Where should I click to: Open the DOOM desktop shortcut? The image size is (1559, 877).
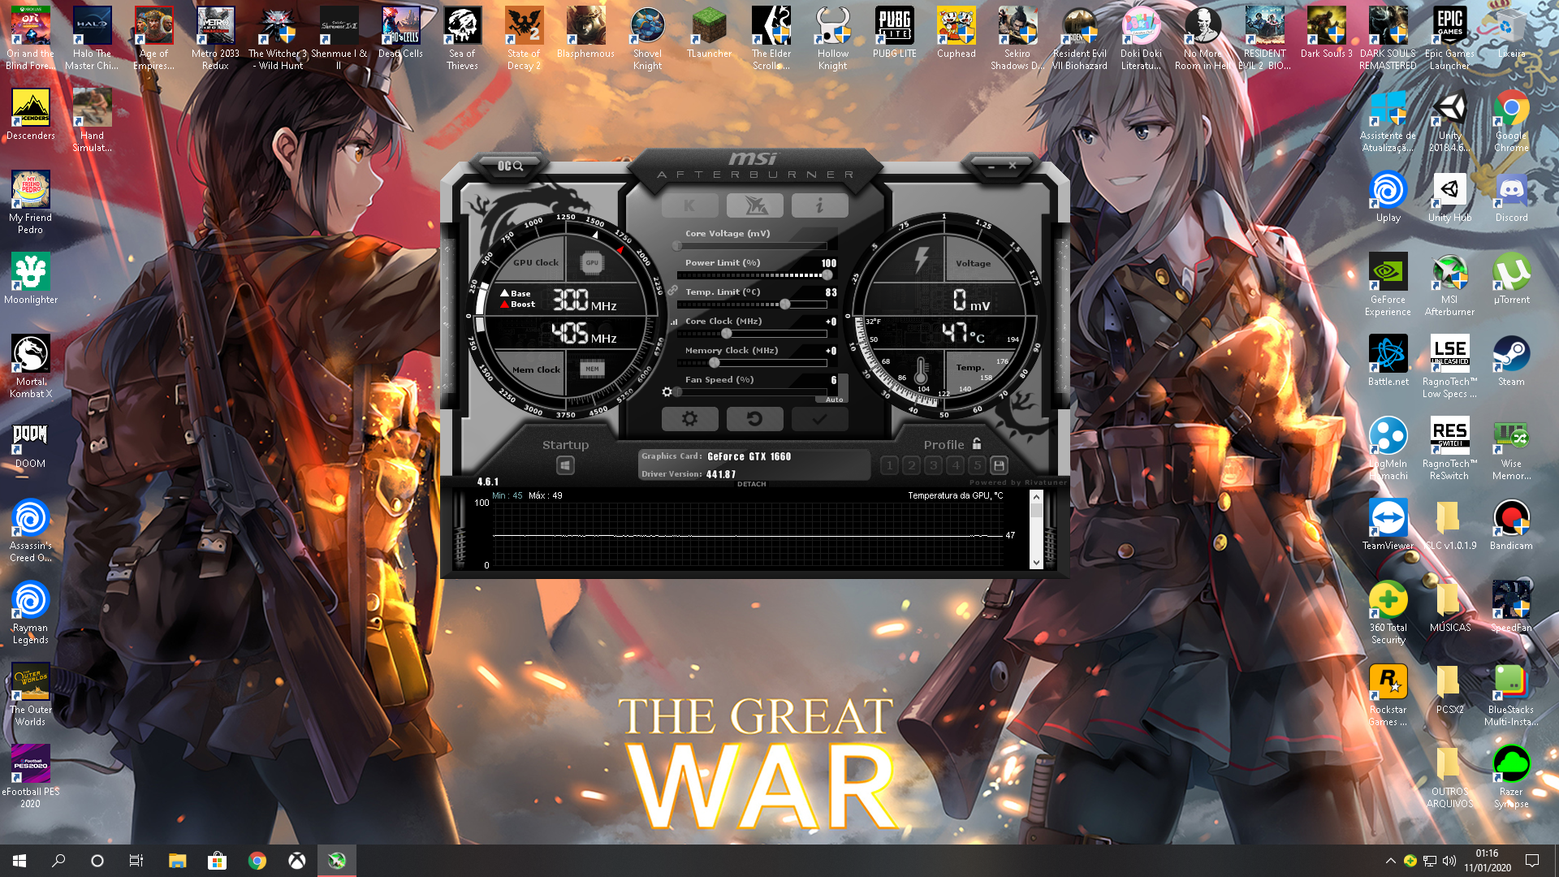31,443
